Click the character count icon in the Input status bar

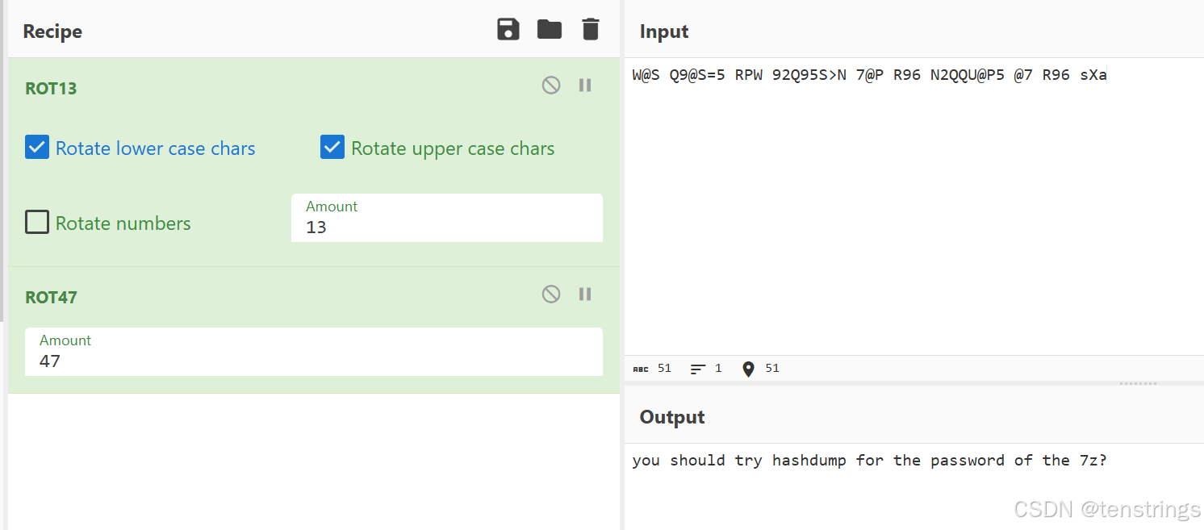pos(641,369)
